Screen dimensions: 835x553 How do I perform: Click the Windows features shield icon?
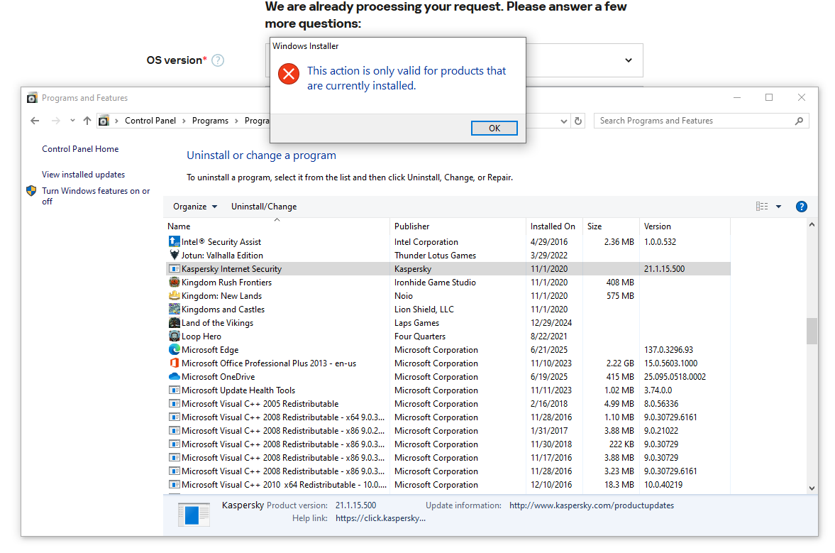pos(31,191)
